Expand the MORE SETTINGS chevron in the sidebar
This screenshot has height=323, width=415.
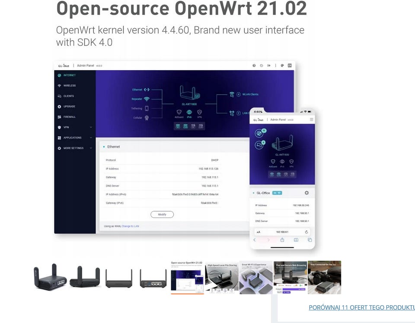[x=91, y=148]
